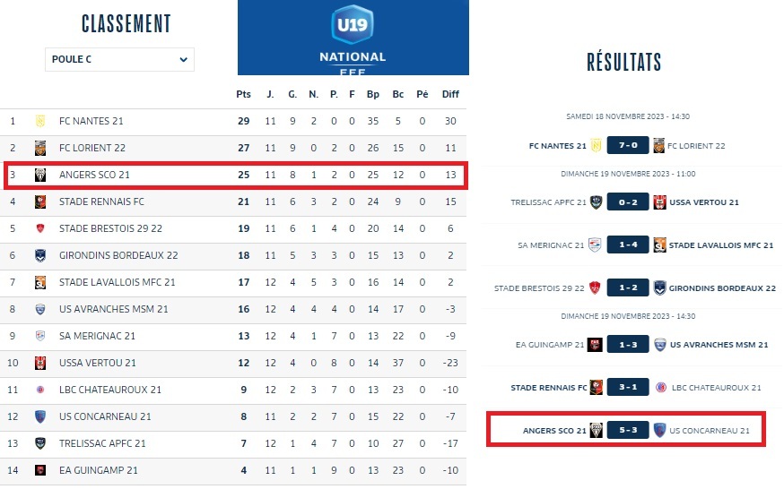Click the FC Nantes crest in standings
Screen dimensions: 784x489
[40, 121]
